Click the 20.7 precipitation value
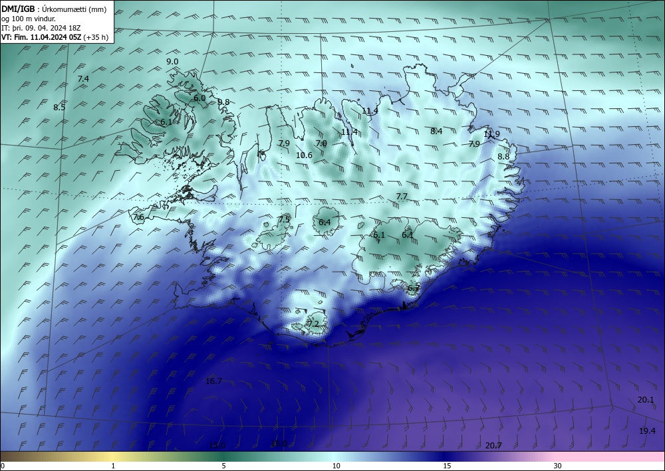 [493, 446]
